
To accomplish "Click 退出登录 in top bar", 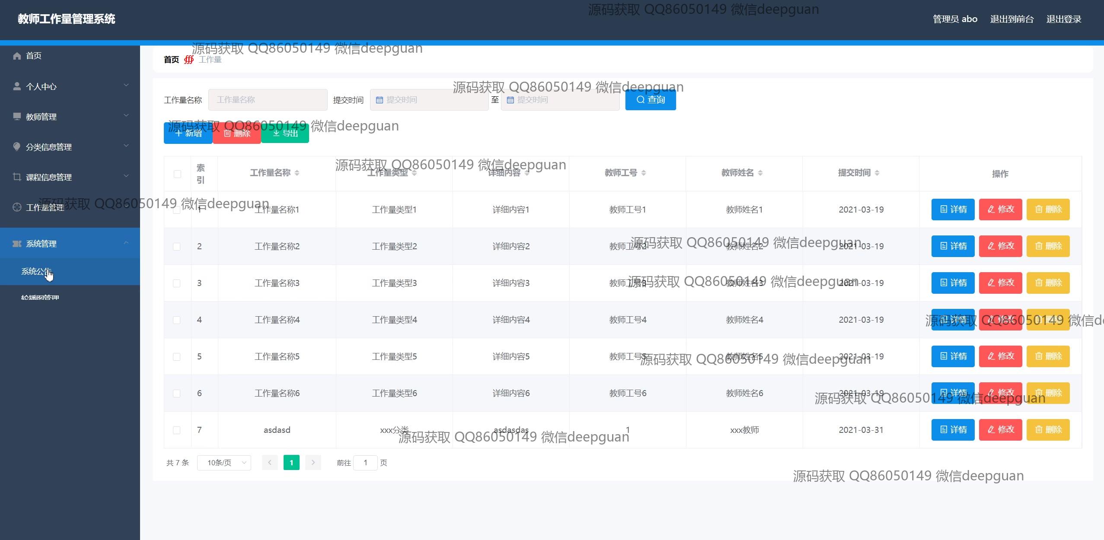I will point(1064,19).
